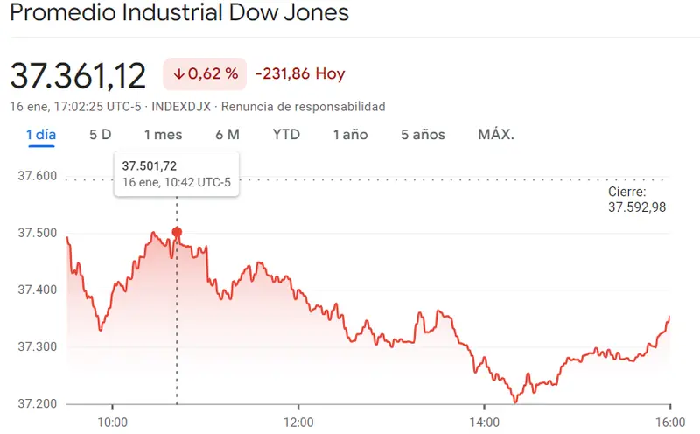Click the down arrow in percentage badge
This screenshot has height=434, width=700.
(179, 74)
